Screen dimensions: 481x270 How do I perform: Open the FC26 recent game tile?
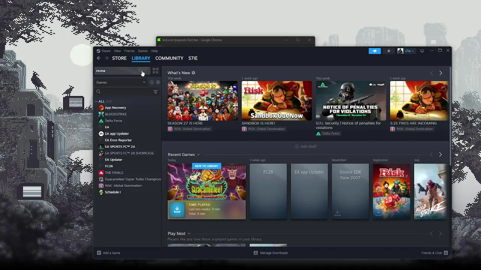(268, 191)
